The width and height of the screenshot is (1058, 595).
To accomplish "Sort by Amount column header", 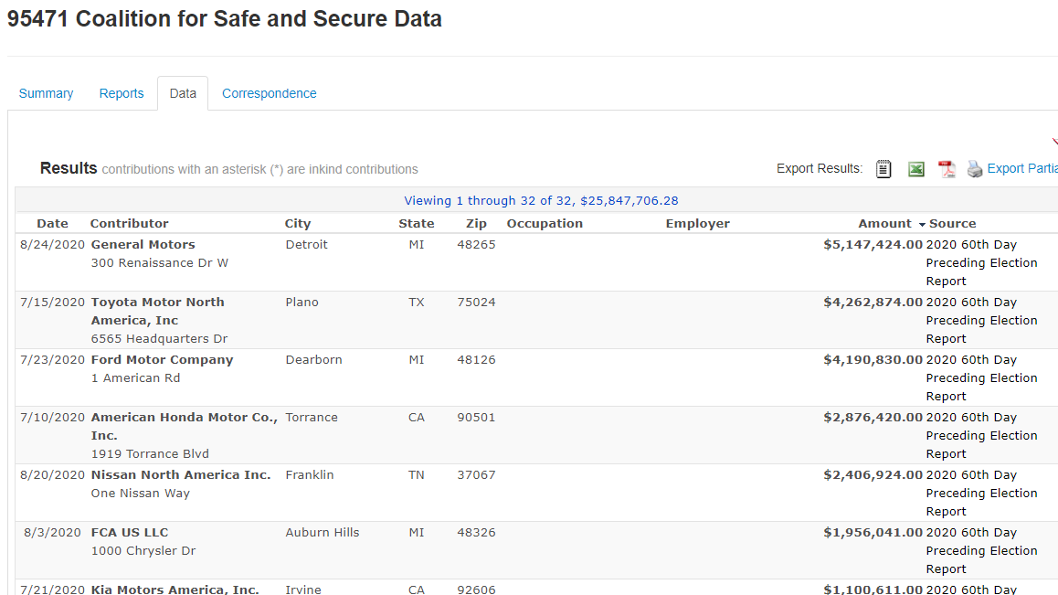I will [884, 224].
